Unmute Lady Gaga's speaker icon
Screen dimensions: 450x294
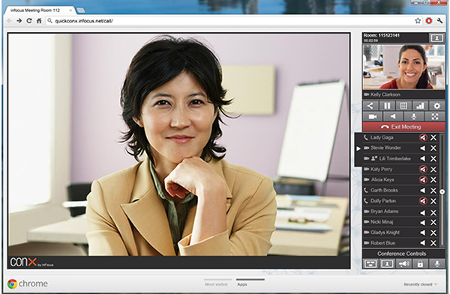(x=423, y=138)
